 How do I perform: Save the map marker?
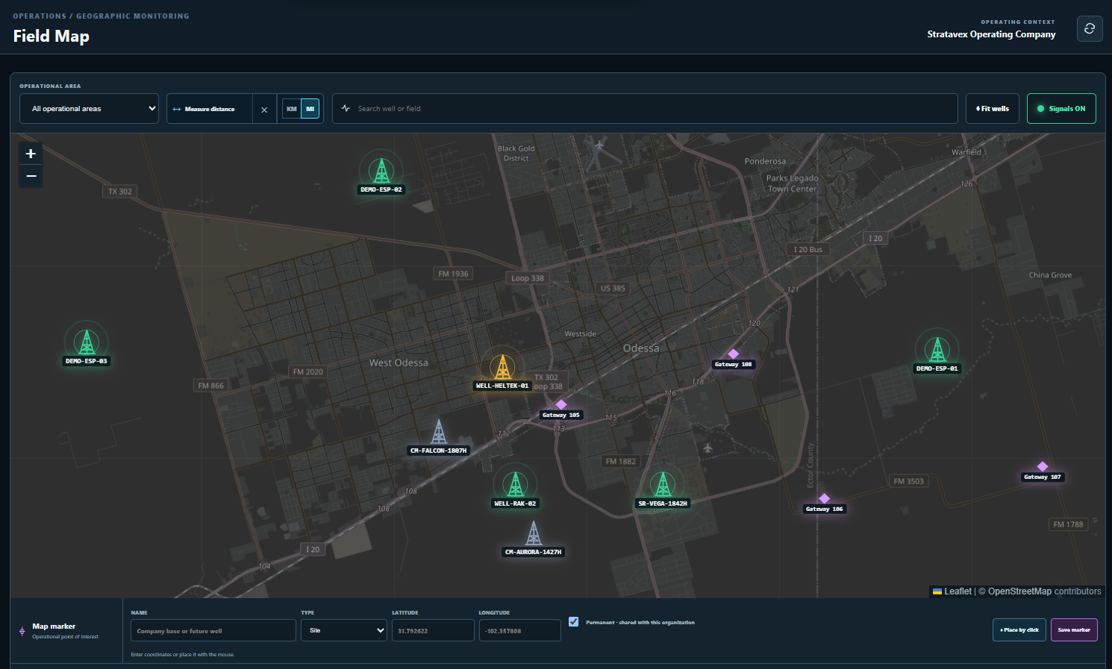point(1074,630)
